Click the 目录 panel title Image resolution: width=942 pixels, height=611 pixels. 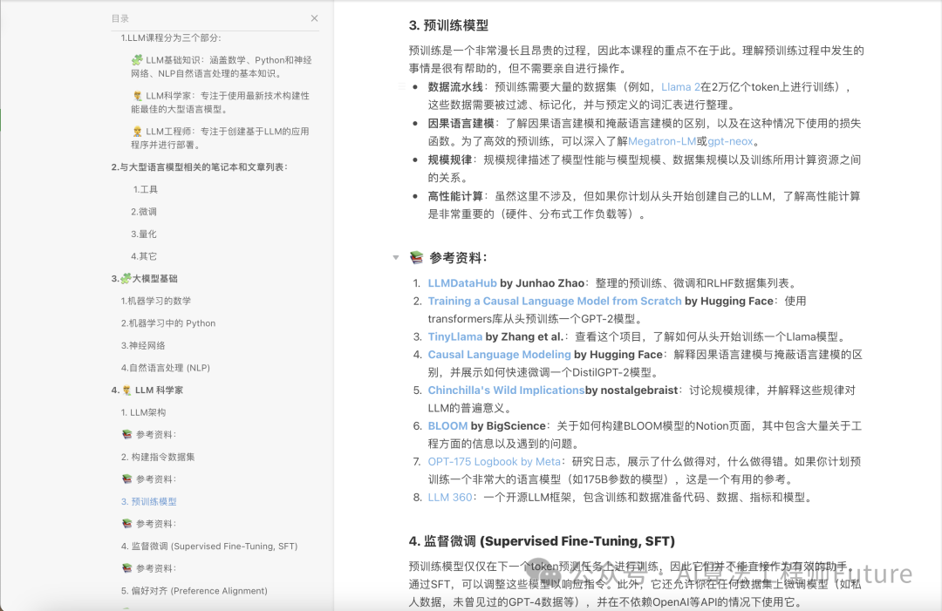tap(120, 18)
